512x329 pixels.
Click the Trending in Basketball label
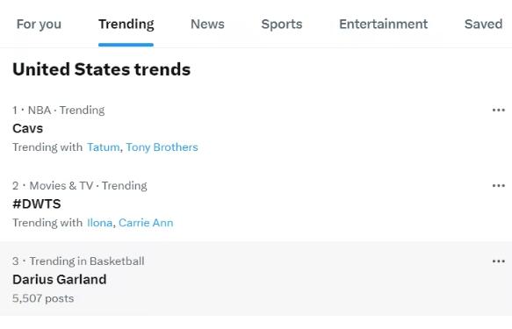[87, 261]
